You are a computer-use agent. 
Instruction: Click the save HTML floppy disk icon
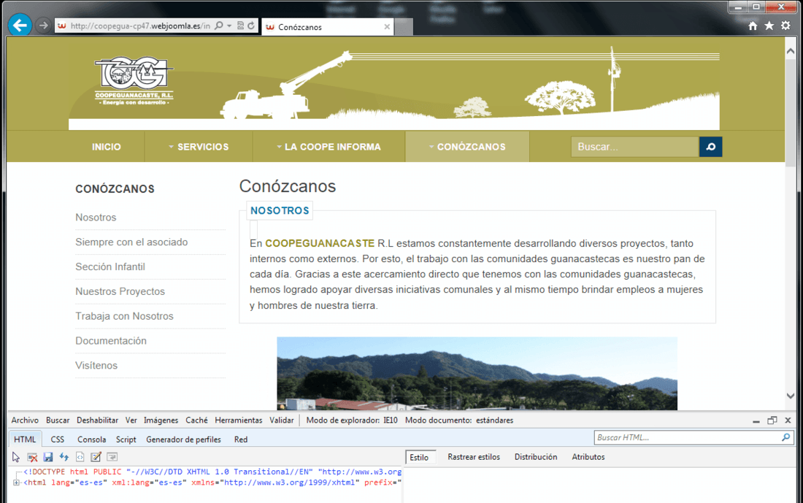point(48,457)
